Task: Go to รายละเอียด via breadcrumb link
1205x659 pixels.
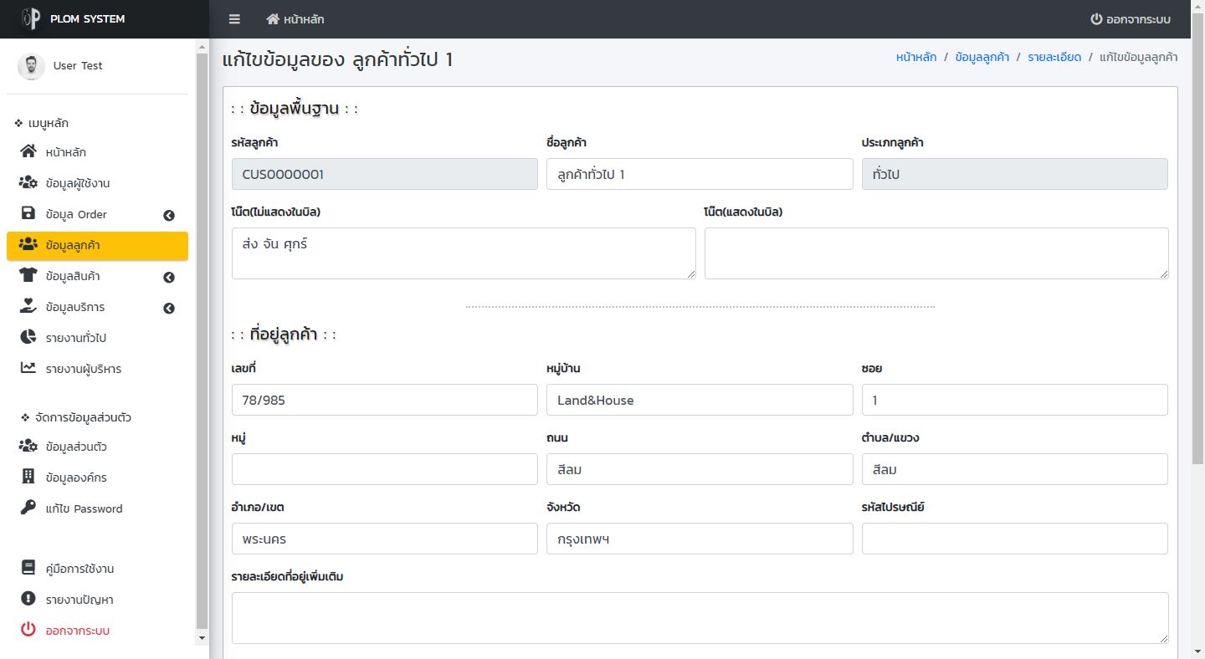Action: click(x=1054, y=57)
